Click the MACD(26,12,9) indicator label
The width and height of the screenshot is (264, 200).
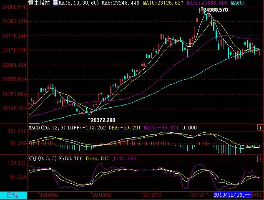point(47,128)
